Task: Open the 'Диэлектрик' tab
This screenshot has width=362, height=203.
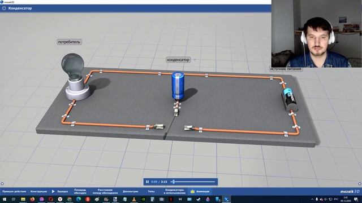Action: pyautogui.click(x=131, y=192)
